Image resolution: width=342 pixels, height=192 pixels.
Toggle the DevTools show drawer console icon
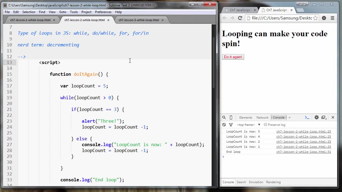point(307,117)
